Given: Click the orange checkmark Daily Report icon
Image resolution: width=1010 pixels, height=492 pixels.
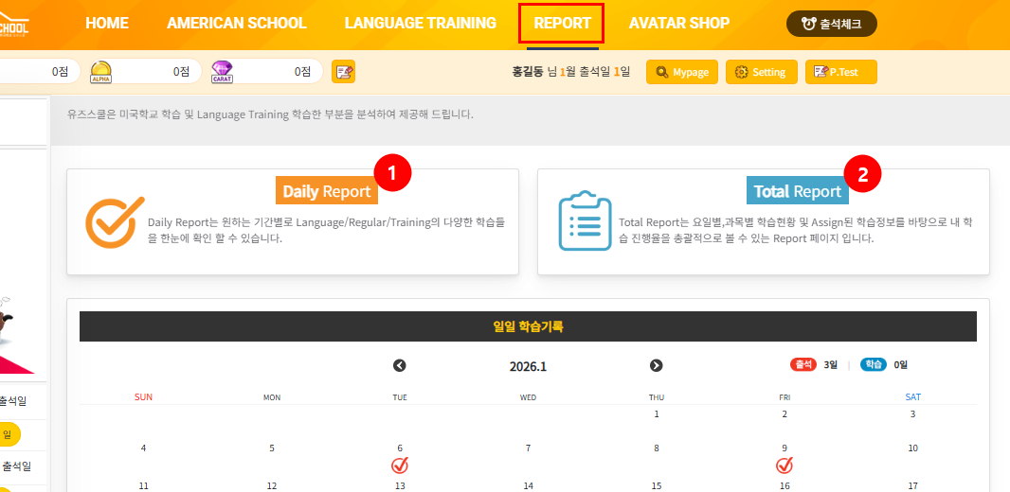Looking at the screenshot, I should click(115, 223).
